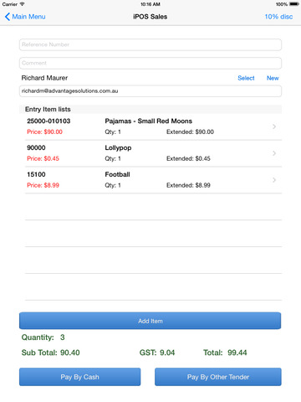Open item code 25000-010103

click(x=48, y=121)
